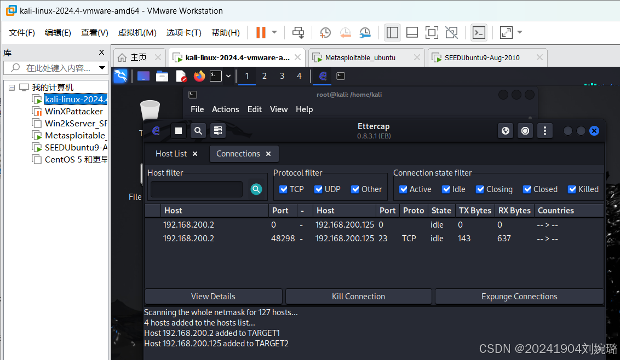620x360 pixels.
Task: Click the Ettercap stop MITM circle icon
Action: click(525, 131)
